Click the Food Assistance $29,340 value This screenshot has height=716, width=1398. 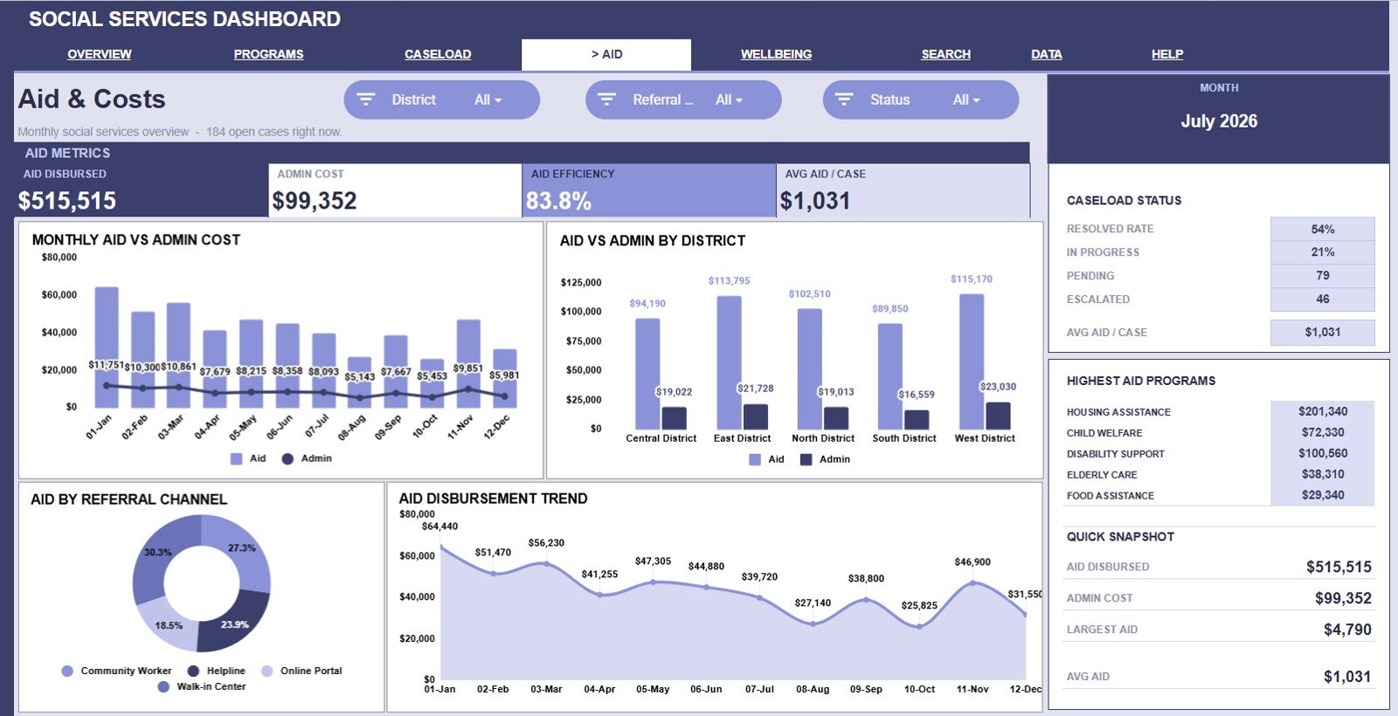click(x=1323, y=495)
